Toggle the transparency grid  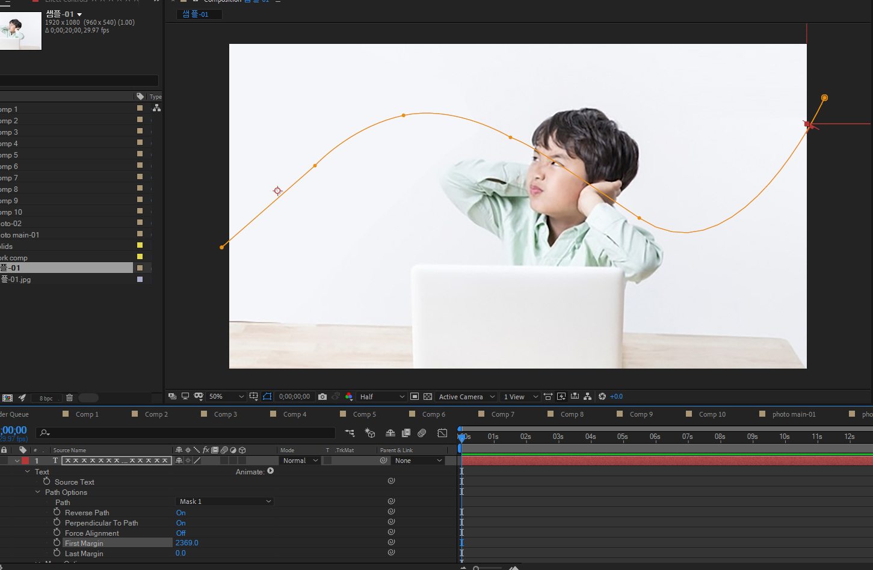click(428, 397)
